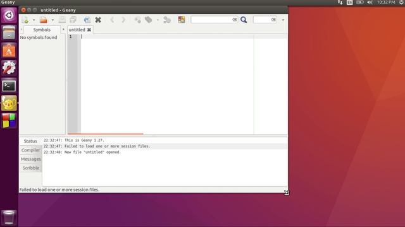Open the Scribble tab
This screenshot has height=227, width=405.
[30, 168]
